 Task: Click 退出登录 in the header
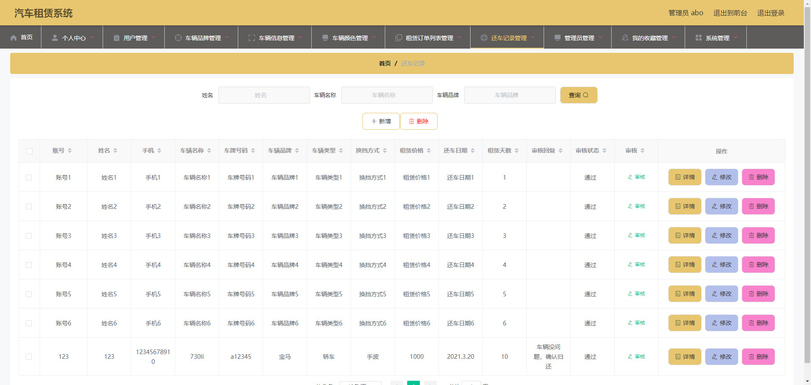[x=770, y=13]
